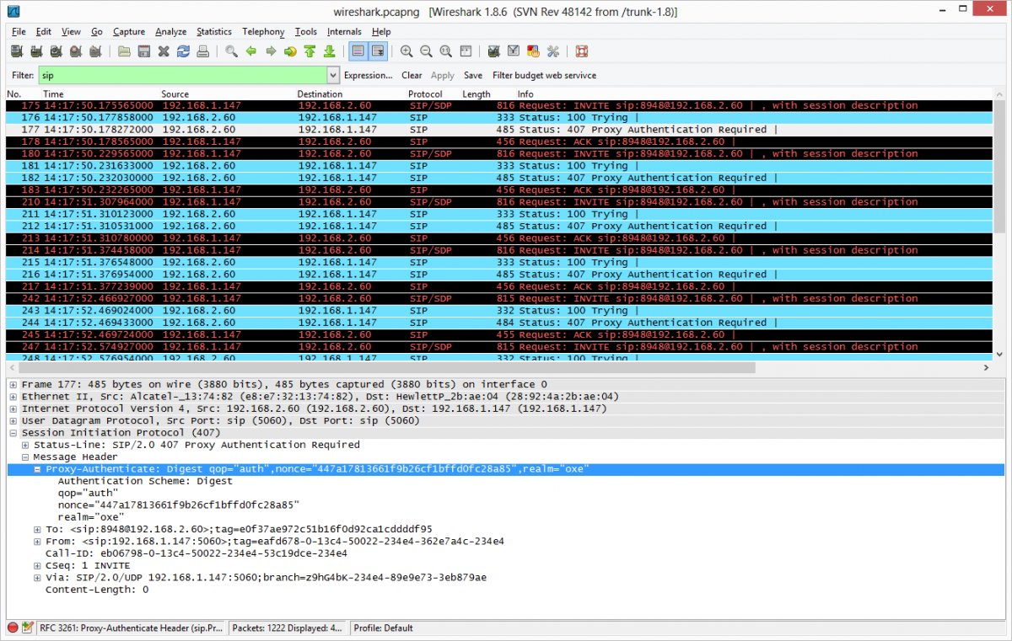Open the File menu
Viewport: 1012px width, 641px height.
coord(19,32)
